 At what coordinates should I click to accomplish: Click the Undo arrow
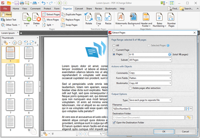(x=43, y=3)
